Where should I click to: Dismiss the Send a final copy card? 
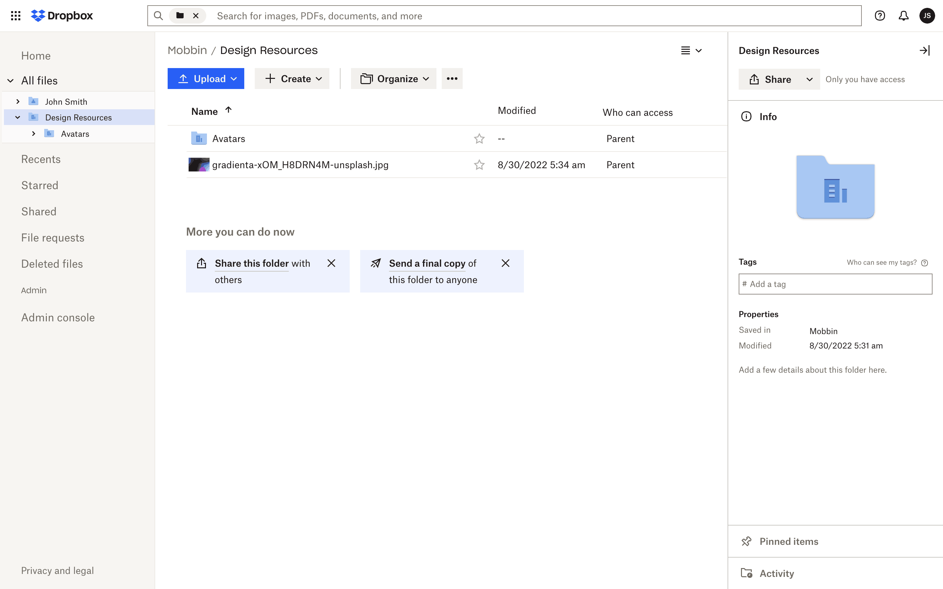pyautogui.click(x=506, y=263)
